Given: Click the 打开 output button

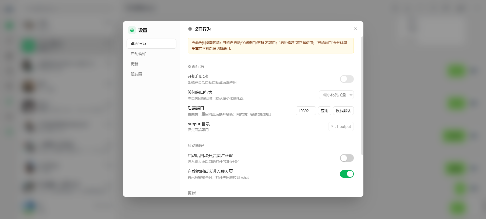Looking at the screenshot, I should click(341, 126).
